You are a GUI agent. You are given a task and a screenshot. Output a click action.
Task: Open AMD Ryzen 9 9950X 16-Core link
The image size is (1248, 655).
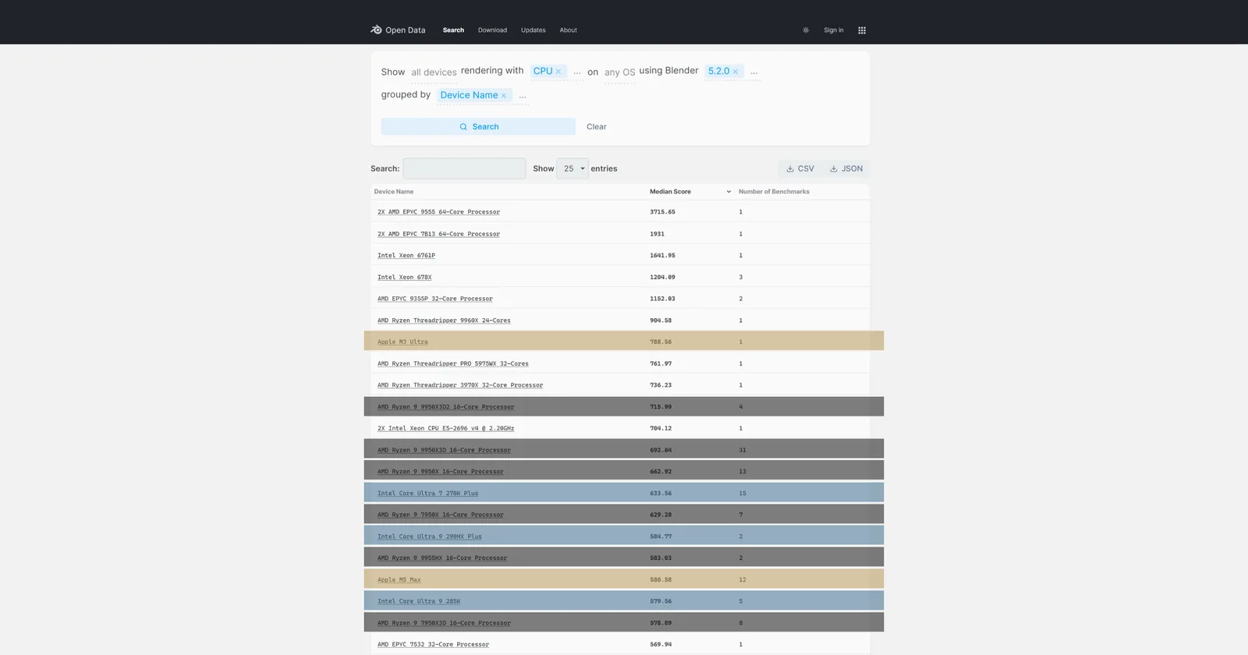441,472
